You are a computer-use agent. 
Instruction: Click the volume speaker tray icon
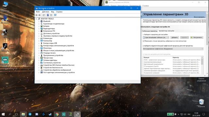point(185,114)
